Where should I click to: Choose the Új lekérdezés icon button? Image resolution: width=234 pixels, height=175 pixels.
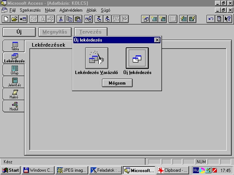pyautogui.click(x=137, y=58)
